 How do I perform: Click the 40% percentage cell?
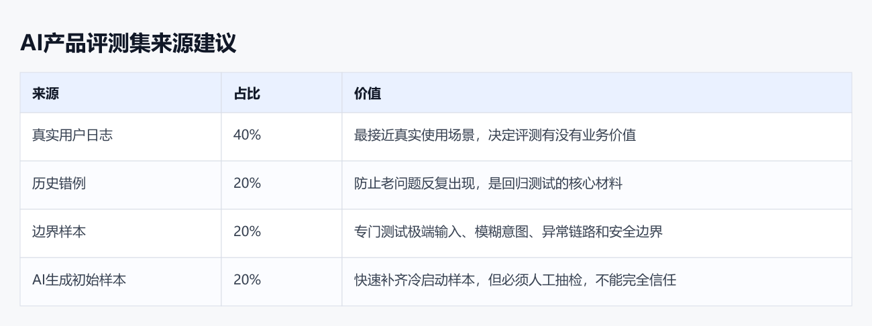247,134
